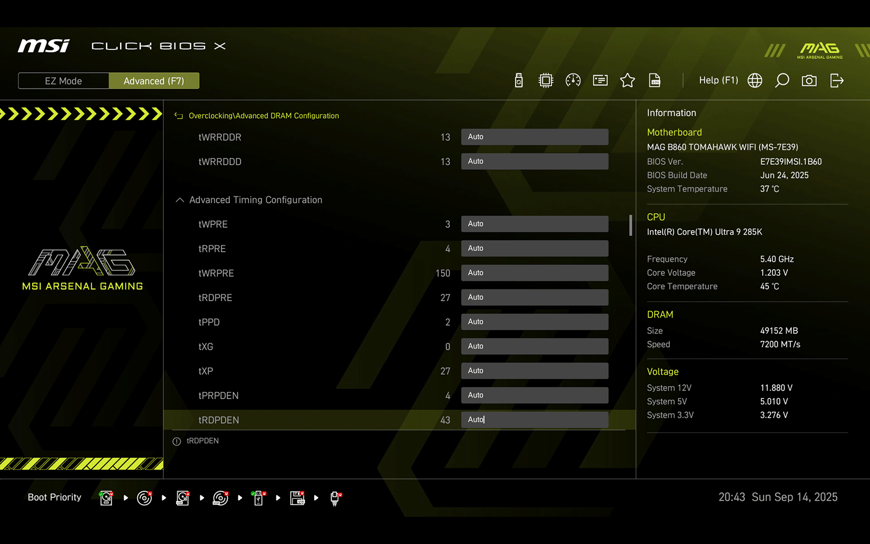Open the M-Flash USB update icon
The image size is (870, 544).
pos(519,81)
